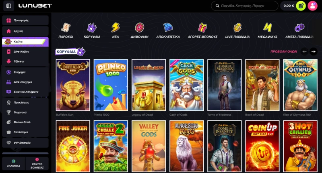The width and height of the screenshot is (322, 173).
Task: Collapse the sidebar with the panel icon
Action: coord(8,6)
